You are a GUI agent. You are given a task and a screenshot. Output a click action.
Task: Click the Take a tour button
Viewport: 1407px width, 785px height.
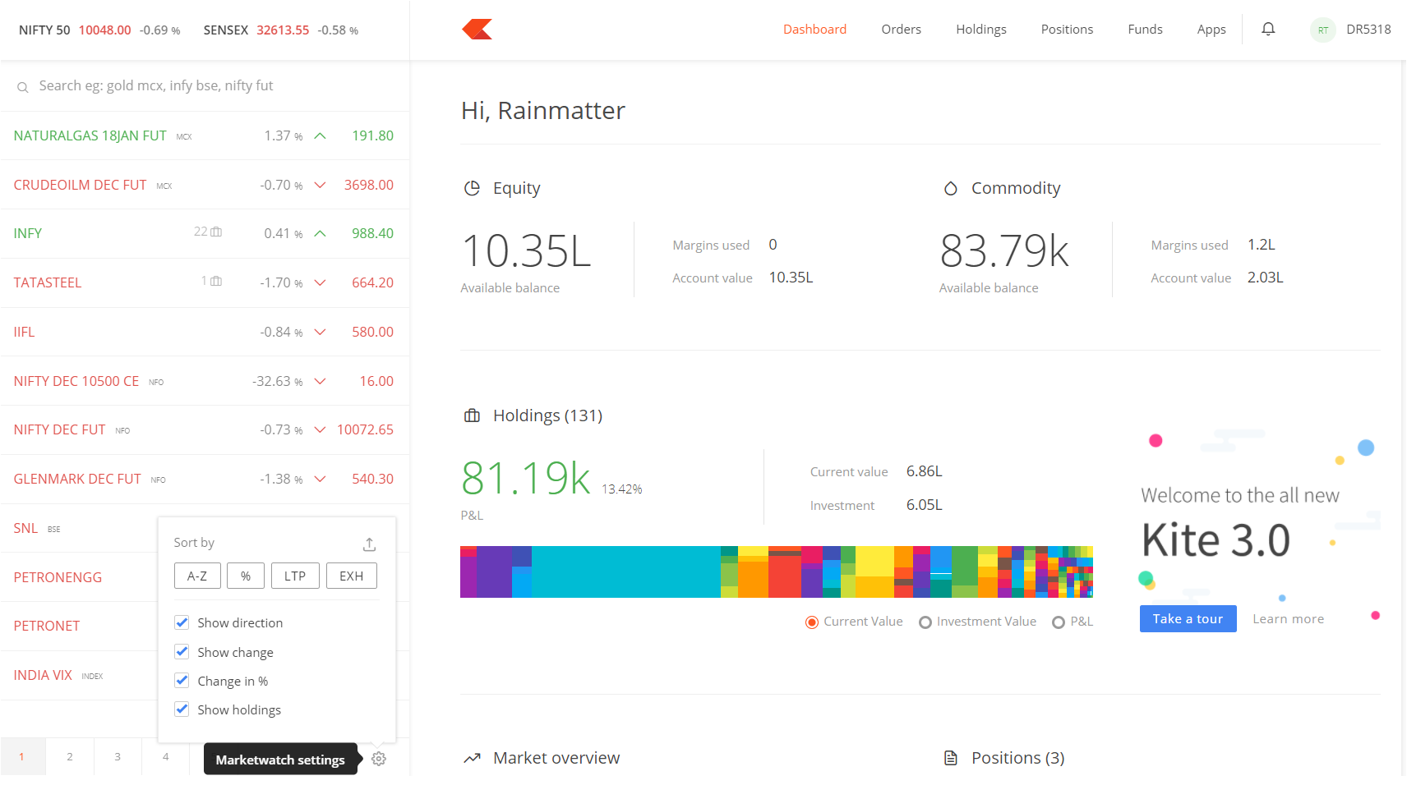(1188, 619)
